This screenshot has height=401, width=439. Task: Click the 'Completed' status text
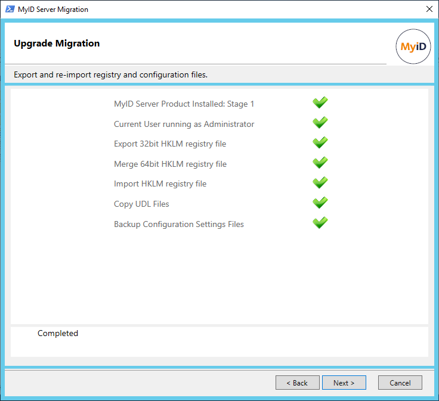coord(58,333)
